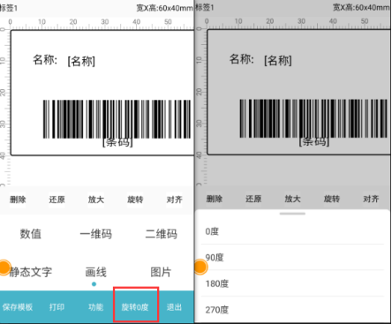This screenshot has width=392, height=324.
Task: Add a 数值 element
Action: tap(31, 234)
